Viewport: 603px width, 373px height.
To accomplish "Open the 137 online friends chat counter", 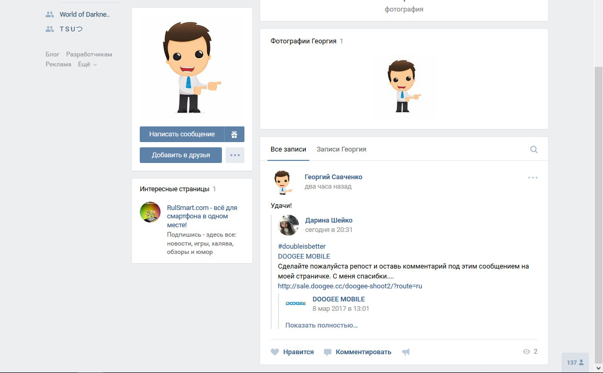I will [x=575, y=362].
